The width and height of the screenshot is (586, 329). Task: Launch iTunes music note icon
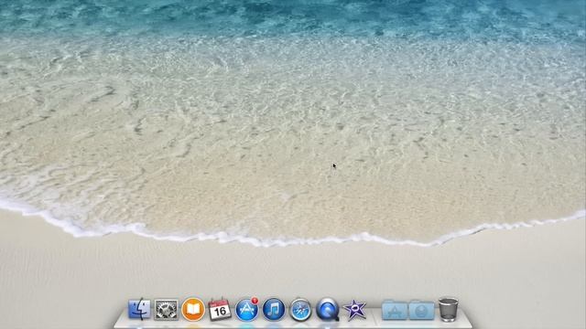click(274, 309)
